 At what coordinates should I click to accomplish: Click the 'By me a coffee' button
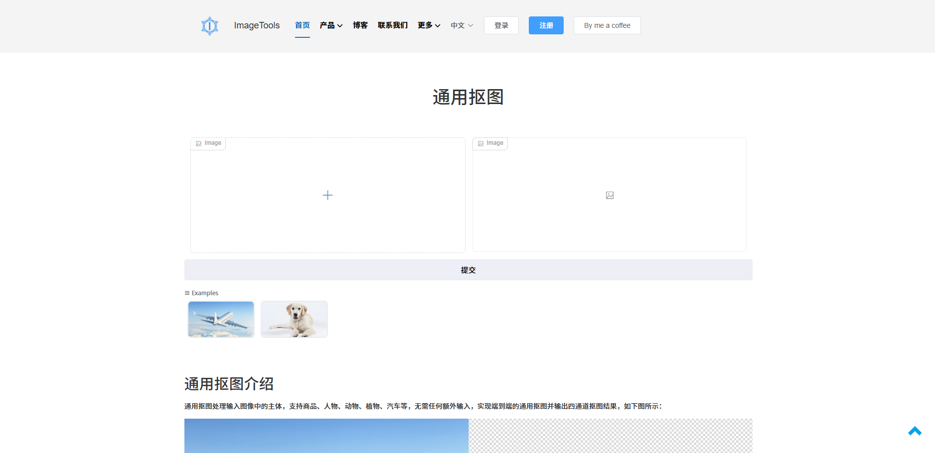click(607, 25)
